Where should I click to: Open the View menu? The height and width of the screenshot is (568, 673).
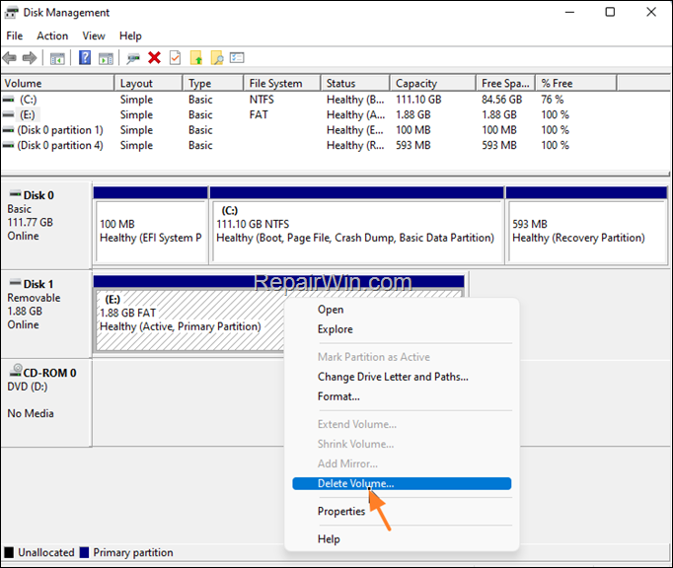[94, 35]
